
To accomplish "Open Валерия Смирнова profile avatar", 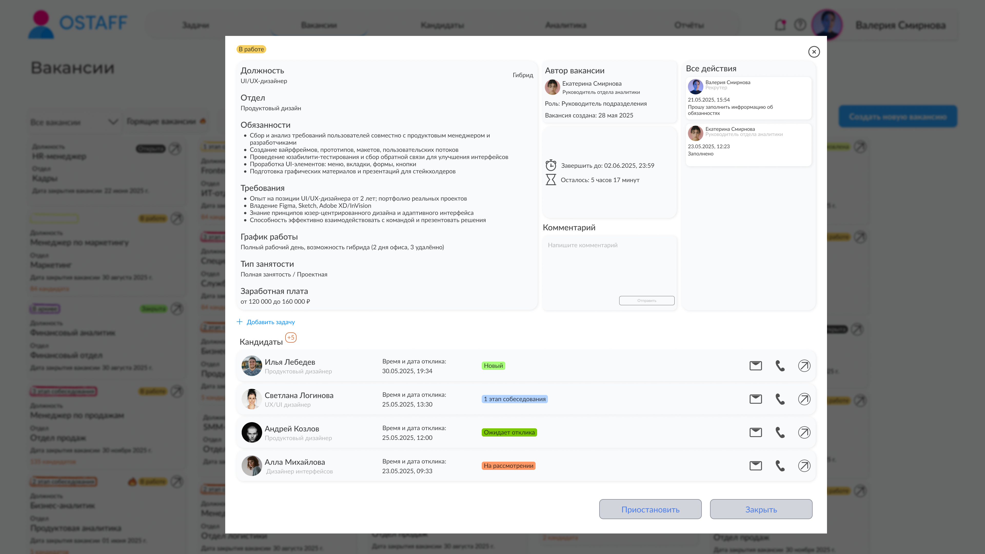I will (x=827, y=25).
